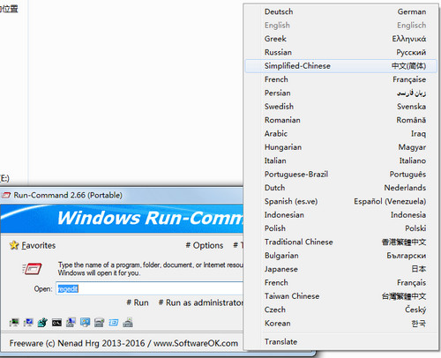Click # Run as administrator
The image size is (441, 358).
tap(201, 302)
